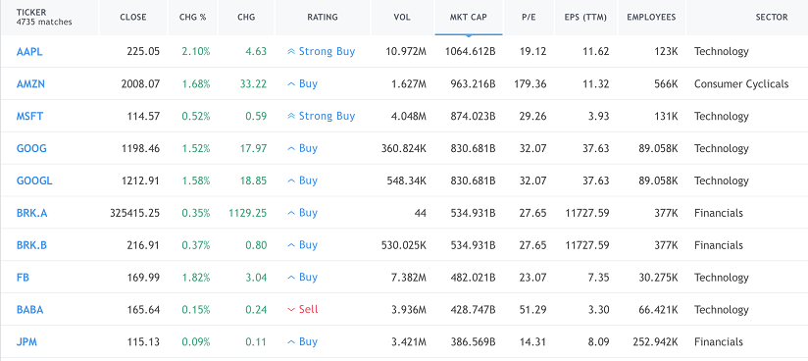This screenshot has height=361, width=808.
Task: Open the BRK.B ticker link
Action: (31, 245)
